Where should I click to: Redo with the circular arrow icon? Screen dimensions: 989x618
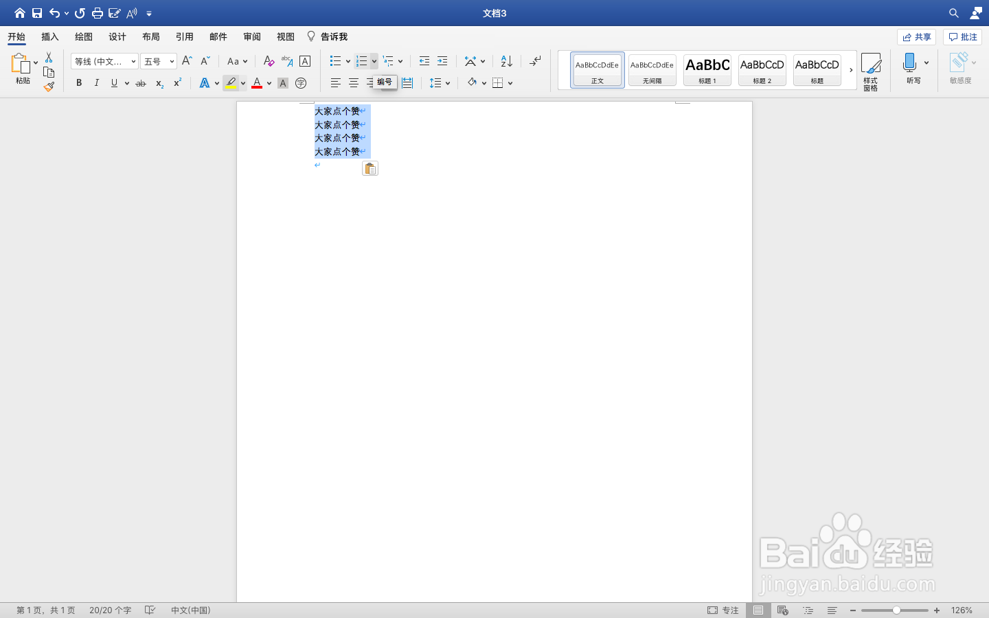(80, 13)
